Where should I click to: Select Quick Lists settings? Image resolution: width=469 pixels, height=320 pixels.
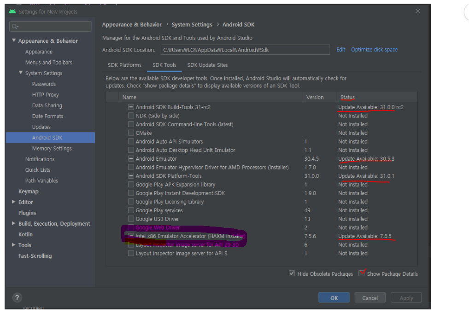38,170
